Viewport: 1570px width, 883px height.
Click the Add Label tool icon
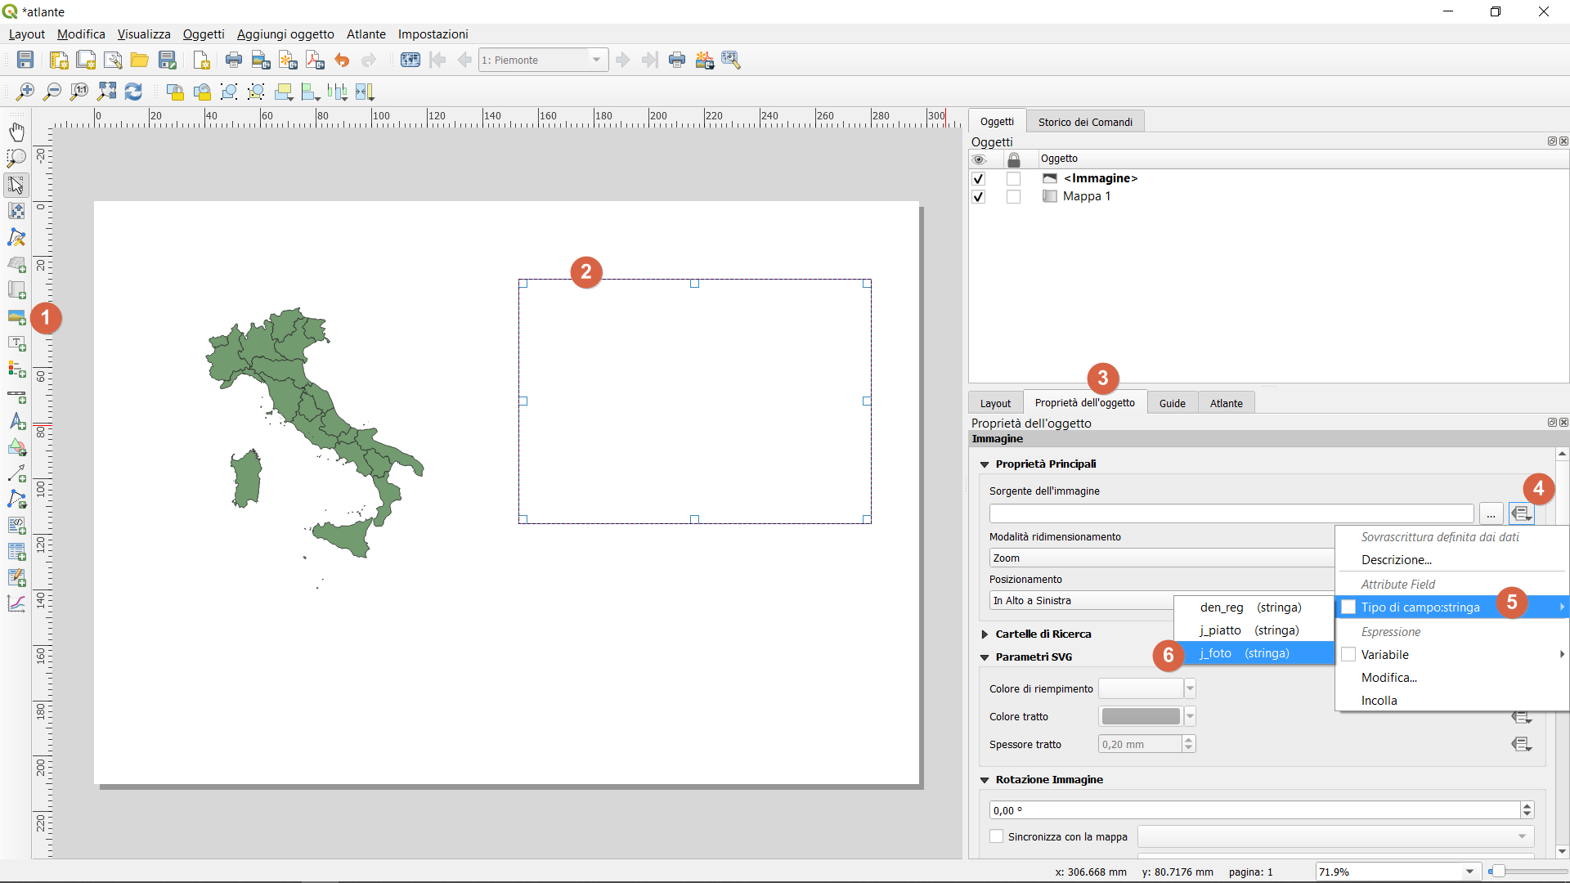click(16, 343)
